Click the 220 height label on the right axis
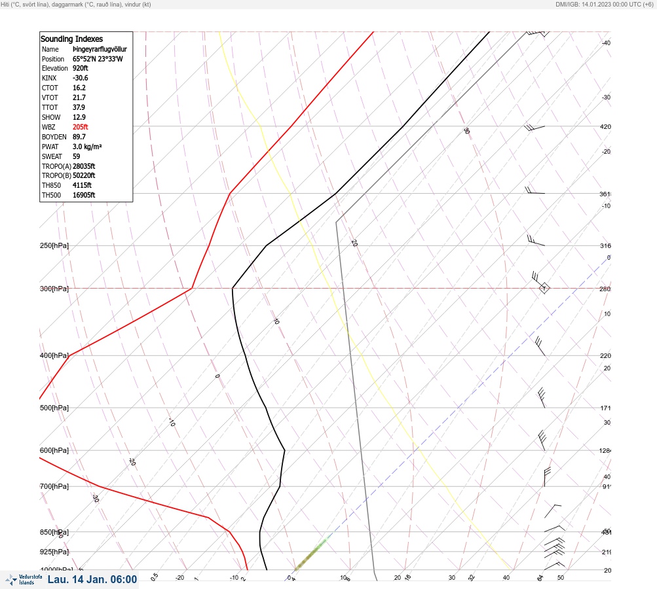The width and height of the screenshot is (657, 589). (605, 356)
